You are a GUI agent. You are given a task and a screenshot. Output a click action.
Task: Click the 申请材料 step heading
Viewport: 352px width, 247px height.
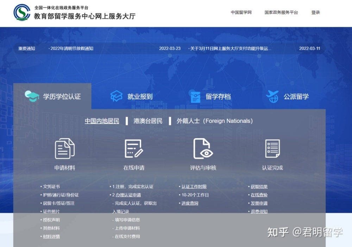tap(65, 168)
